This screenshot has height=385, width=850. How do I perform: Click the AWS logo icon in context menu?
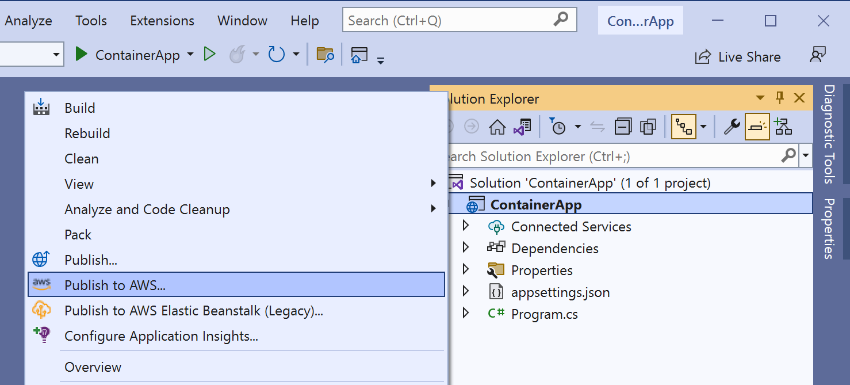point(41,283)
